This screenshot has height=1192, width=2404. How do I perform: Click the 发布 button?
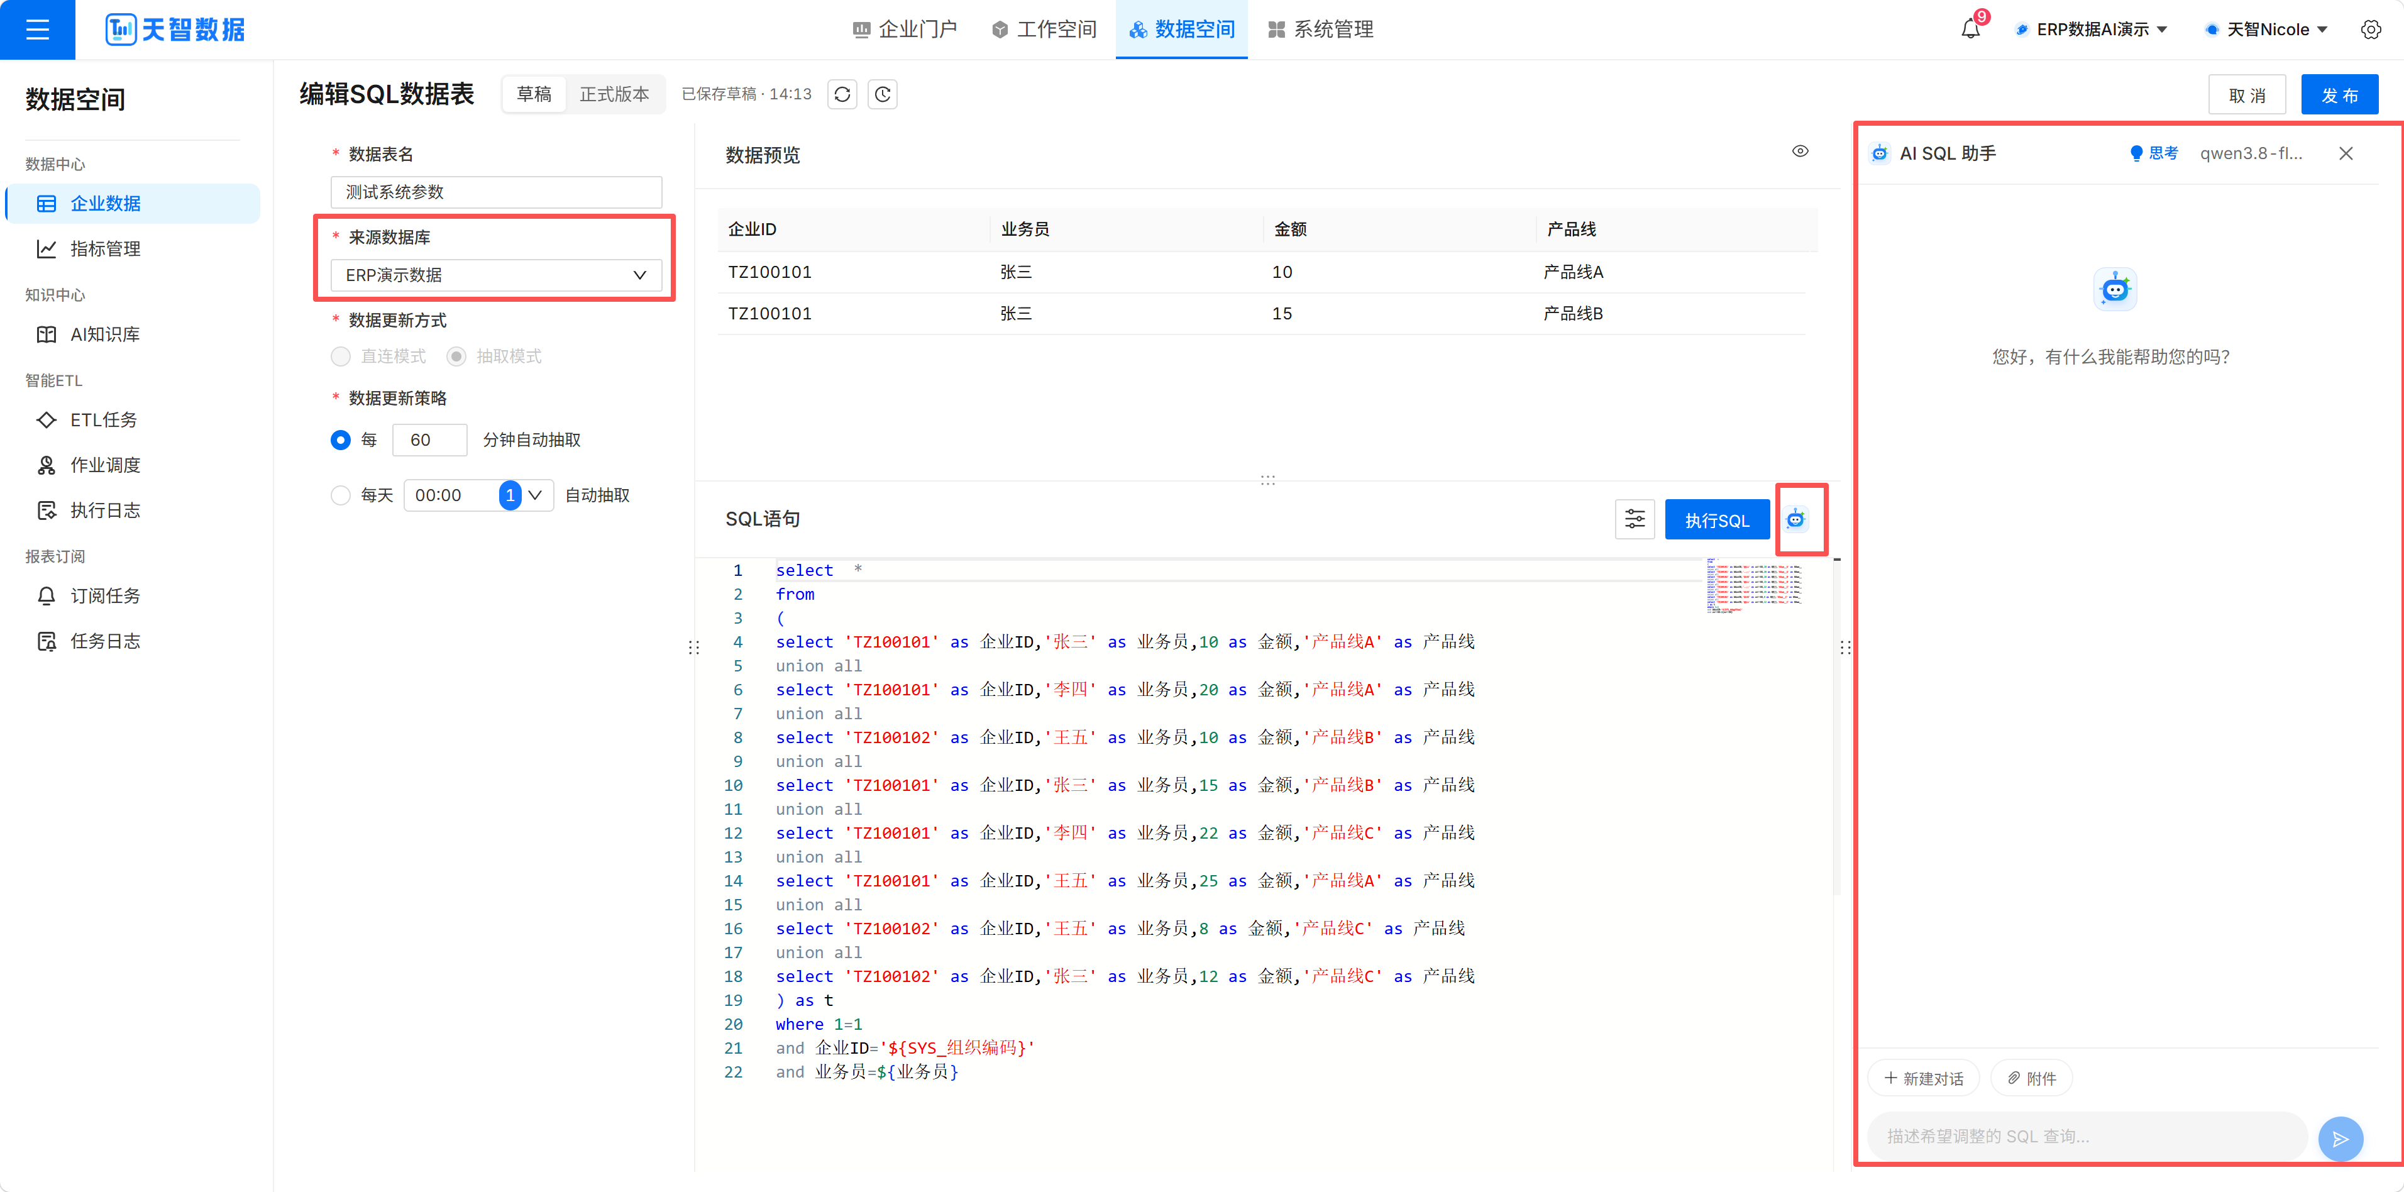pos(2340,94)
